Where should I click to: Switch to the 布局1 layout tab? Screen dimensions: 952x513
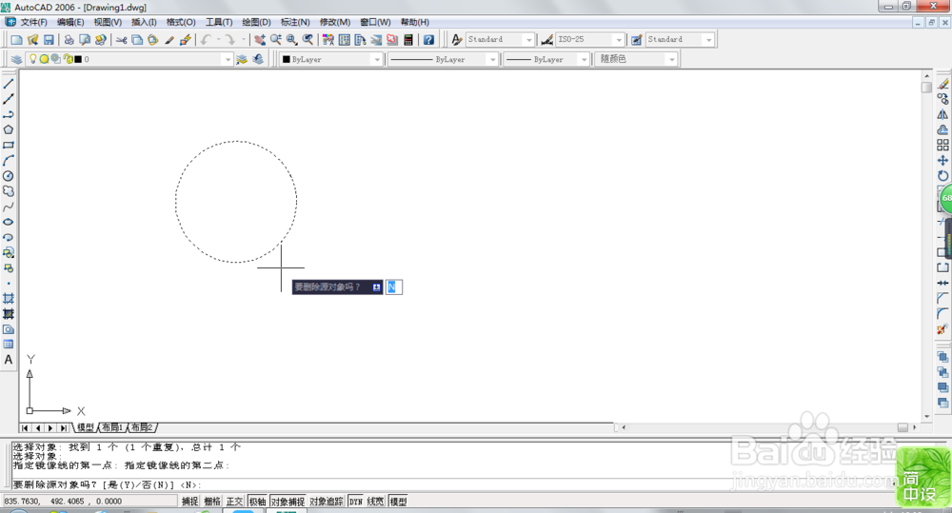click(111, 427)
